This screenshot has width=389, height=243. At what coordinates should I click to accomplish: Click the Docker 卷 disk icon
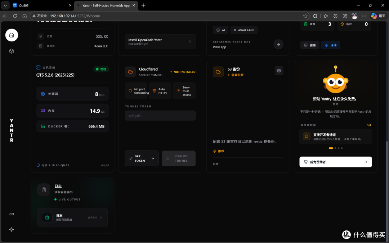43,126
